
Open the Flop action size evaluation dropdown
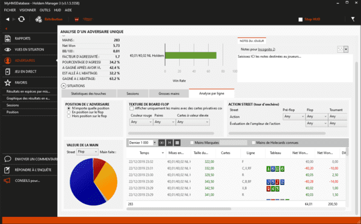coord(316,124)
